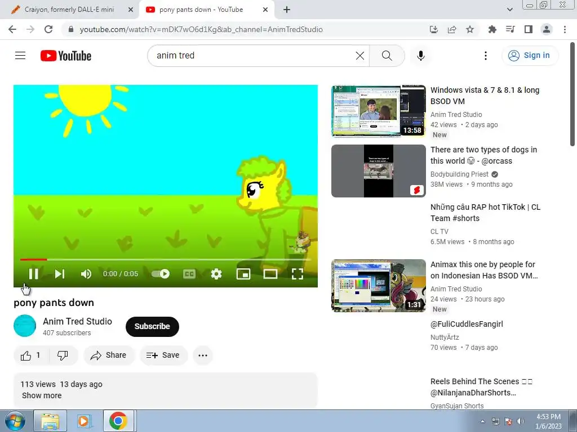
Task: Open YouTube three-dot settings menu
Action: pos(486,56)
